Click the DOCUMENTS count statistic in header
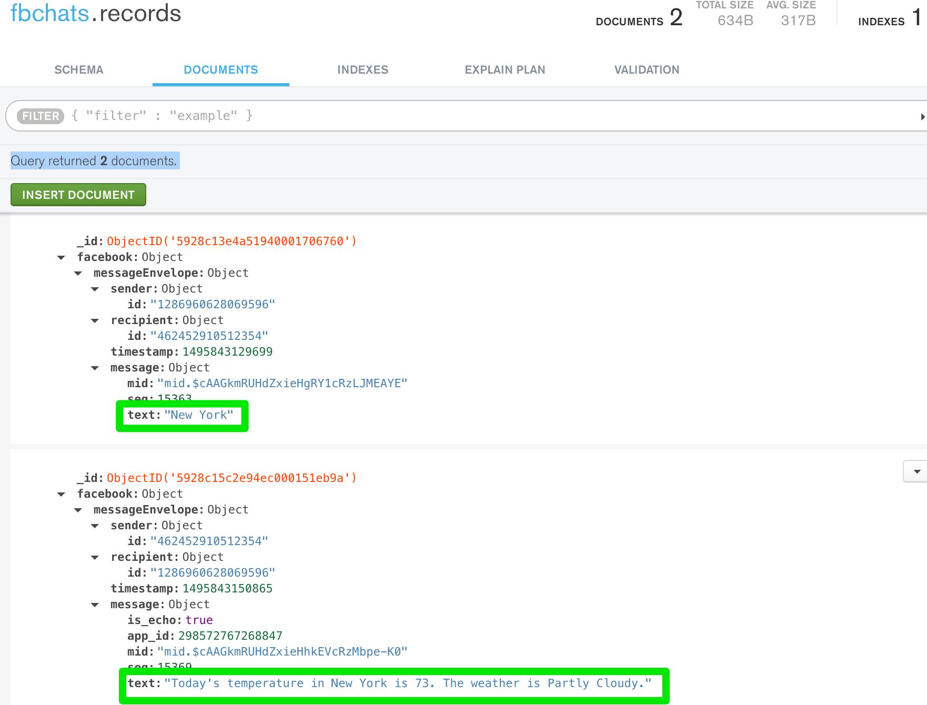The height and width of the screenshot is (705, 927). [639, 18]
